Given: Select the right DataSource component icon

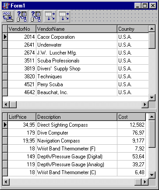Looking at the screenshot, I should pyautogui.click(x=64, y=16).
